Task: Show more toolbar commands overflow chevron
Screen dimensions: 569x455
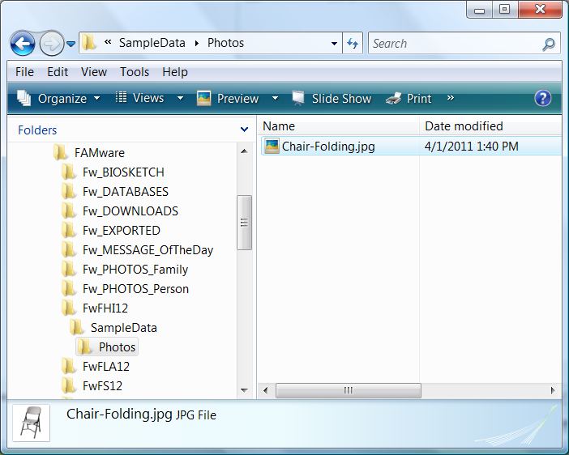Action: (x=451, y=97)
